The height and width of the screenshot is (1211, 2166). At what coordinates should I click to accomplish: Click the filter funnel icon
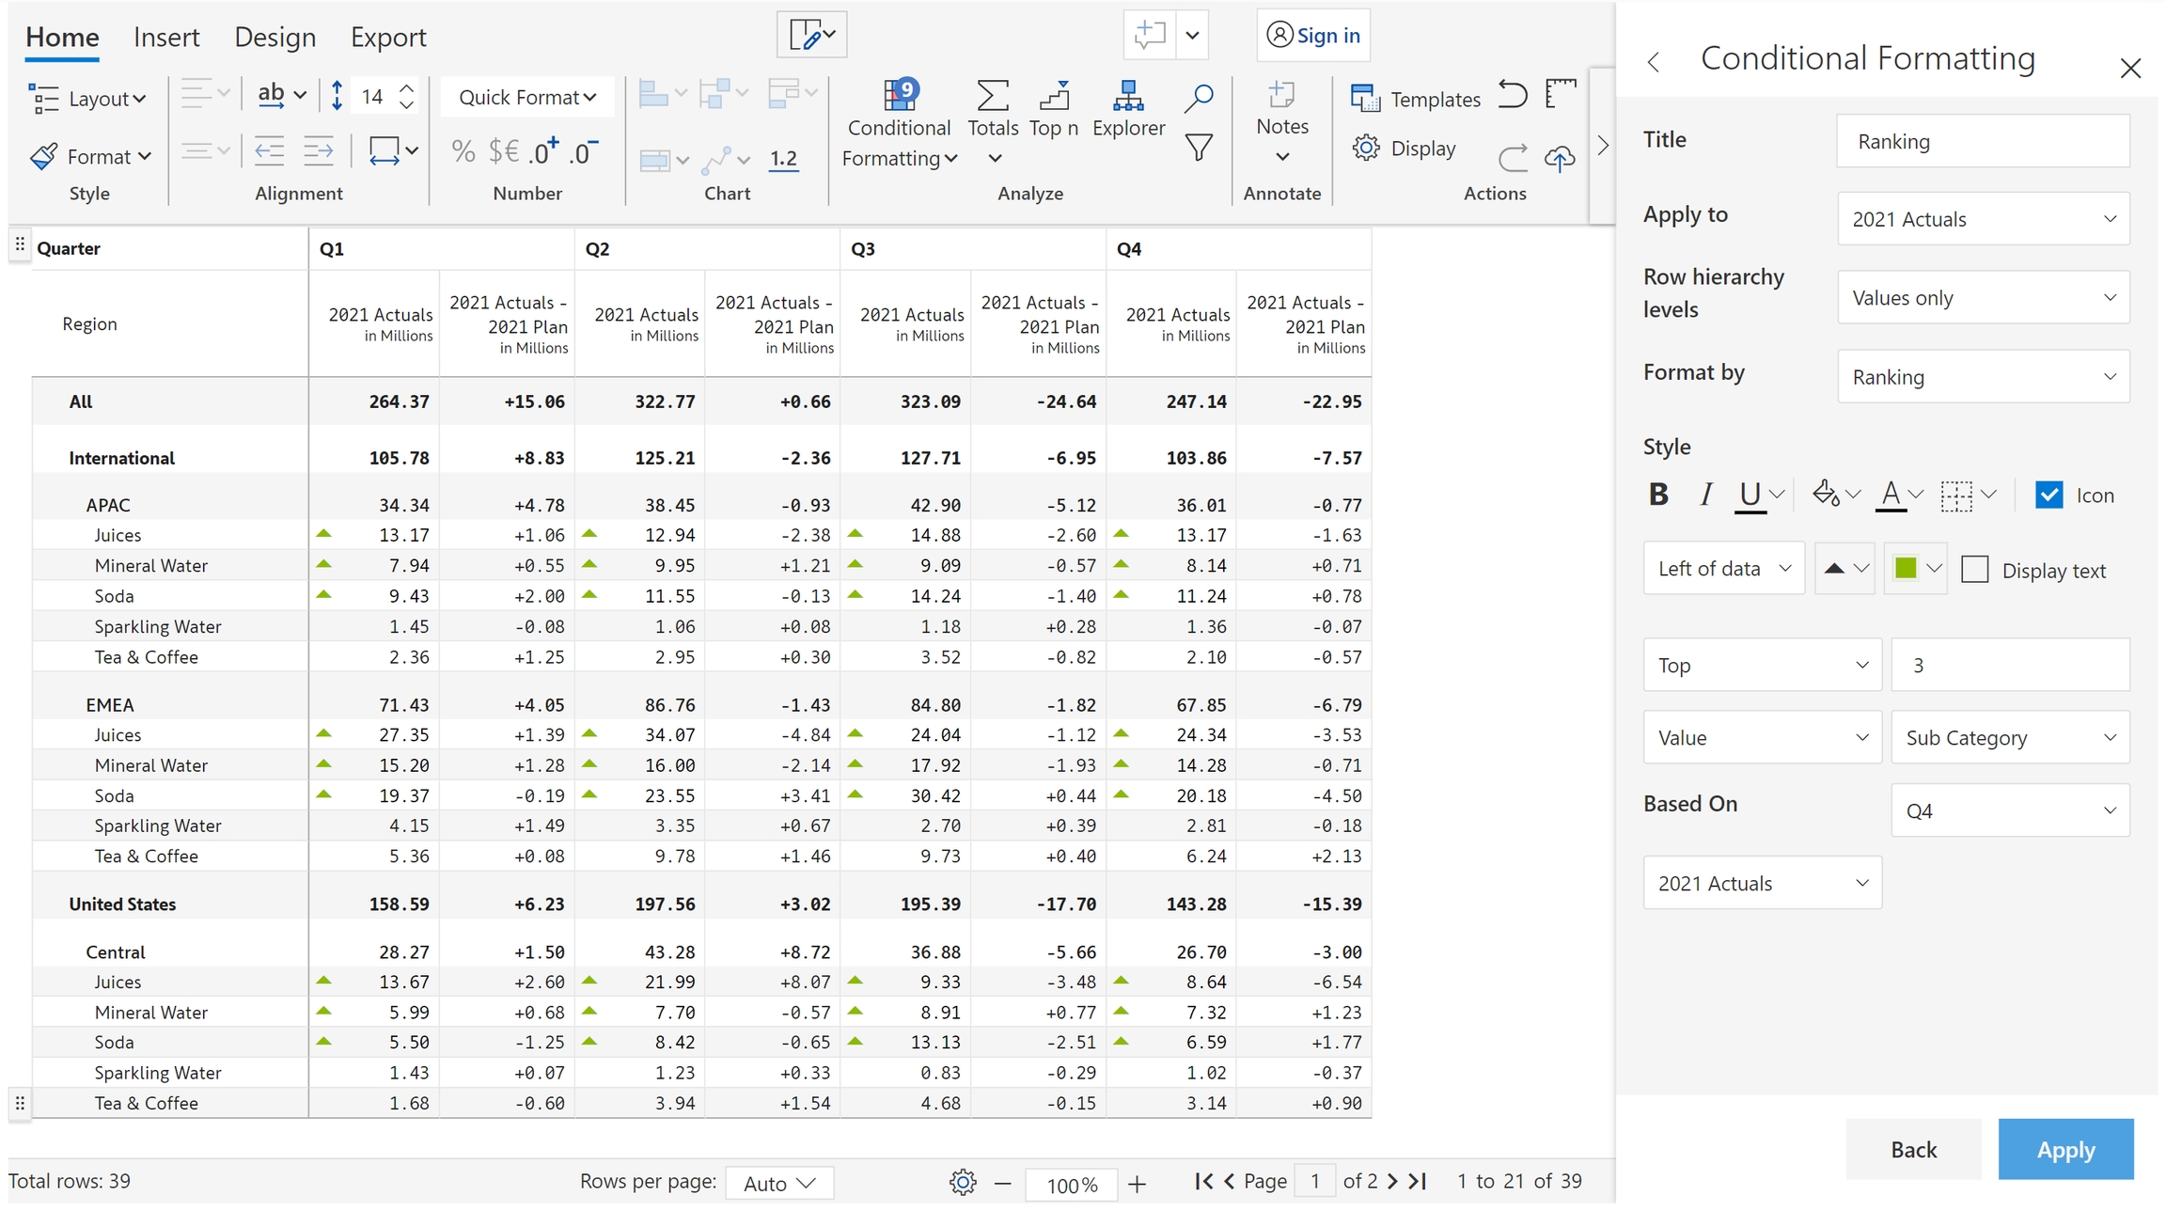[1198, 148]
